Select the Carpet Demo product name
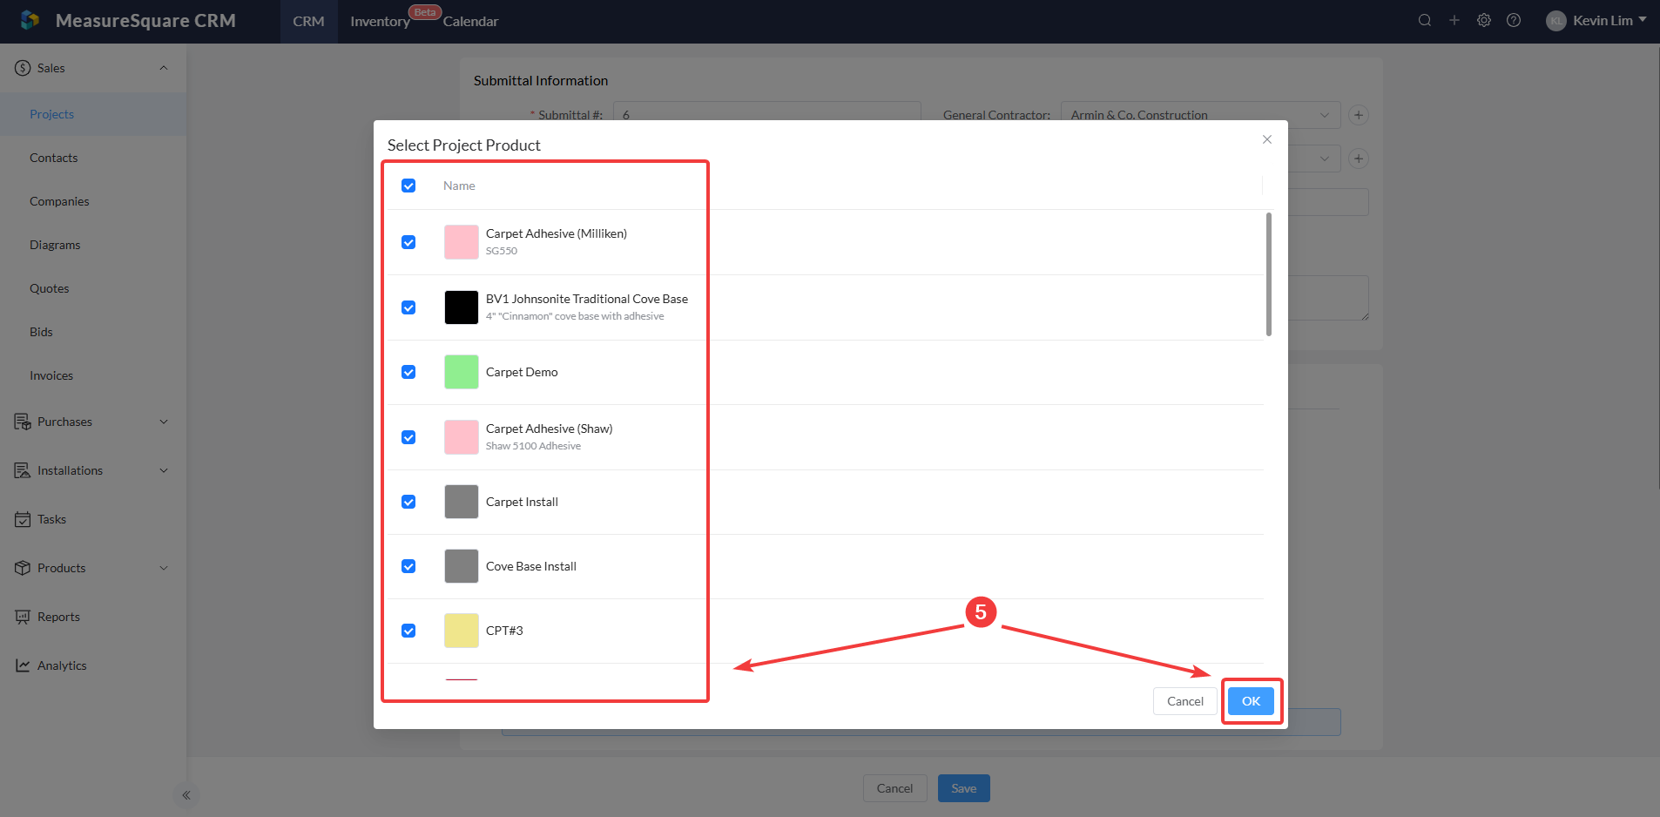Screen dimensions: 1660x817 coord(522,372)
